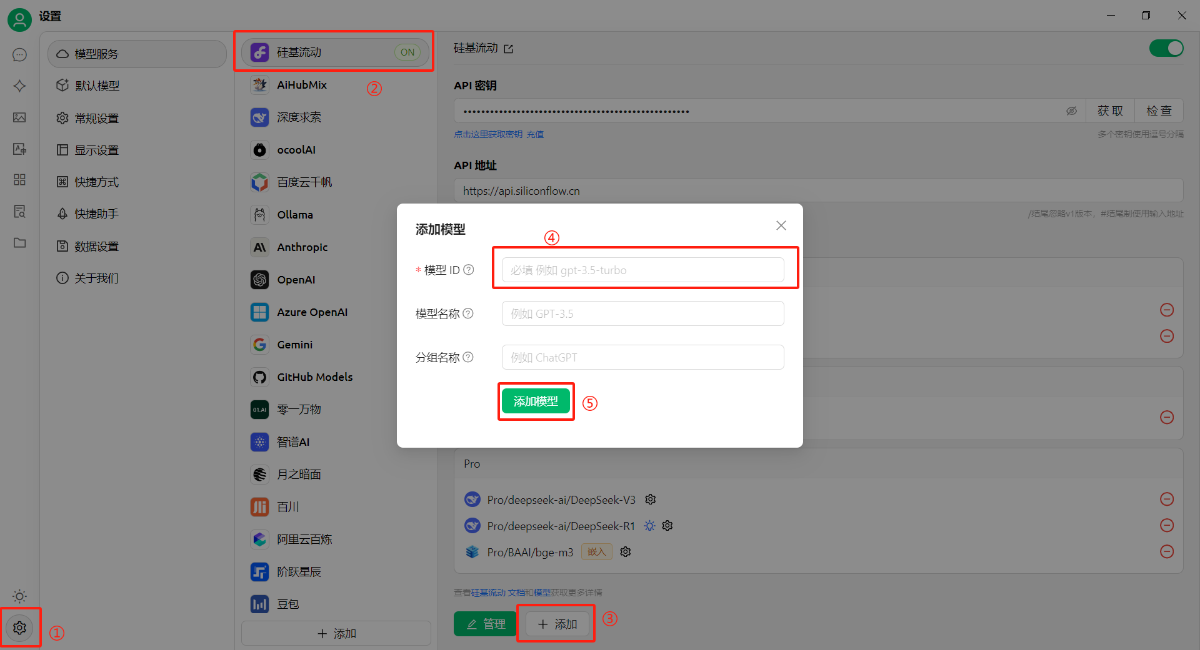Select the Ollama provider
The image size is (1200, 650).
pyautogui.click(x=336, y=215)
